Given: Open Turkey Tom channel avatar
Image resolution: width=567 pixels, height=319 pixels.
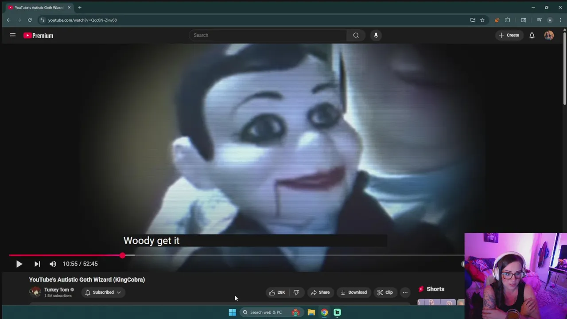Looking at the screenshot, I should pyautogui.click(x=35, y=292).
